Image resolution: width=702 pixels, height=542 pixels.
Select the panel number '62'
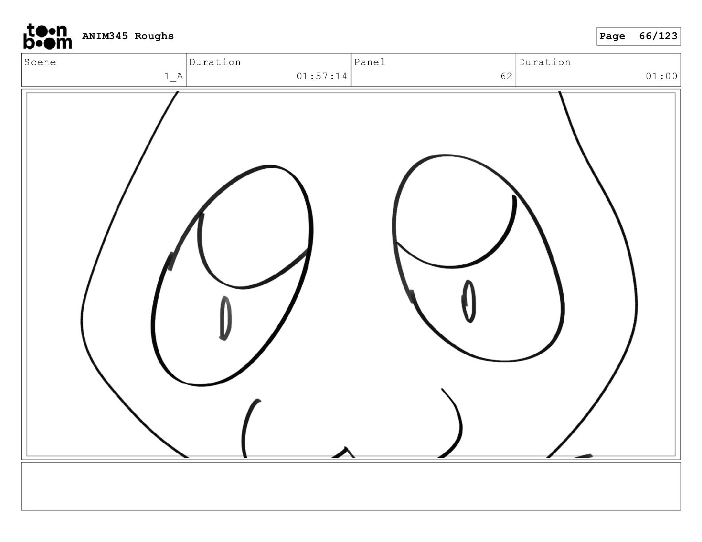507,76
